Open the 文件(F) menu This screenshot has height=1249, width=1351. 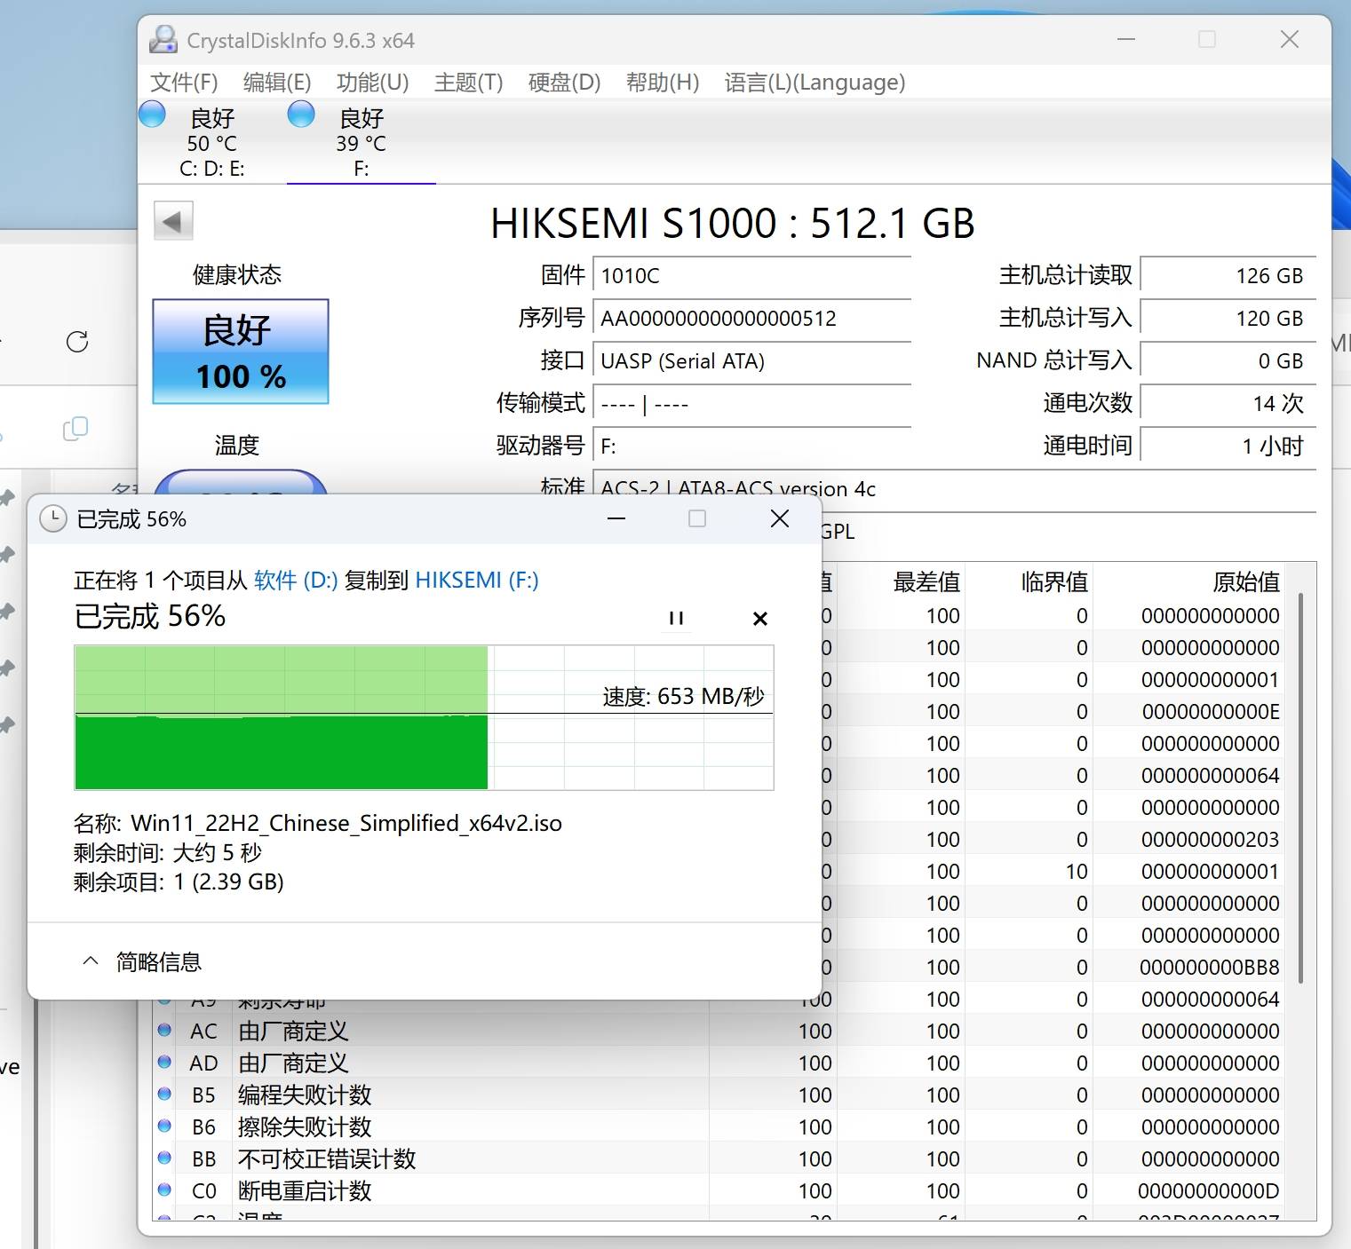[184, 83]
